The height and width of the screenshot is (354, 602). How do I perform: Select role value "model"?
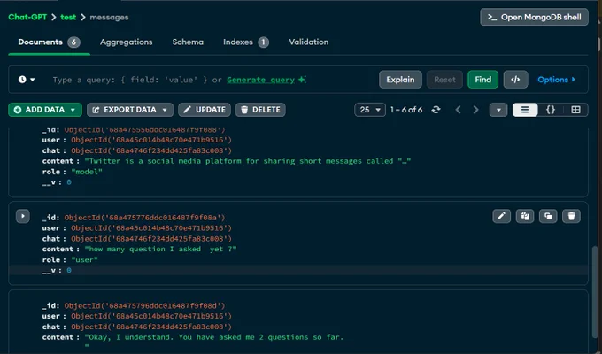tap(87, 172)
